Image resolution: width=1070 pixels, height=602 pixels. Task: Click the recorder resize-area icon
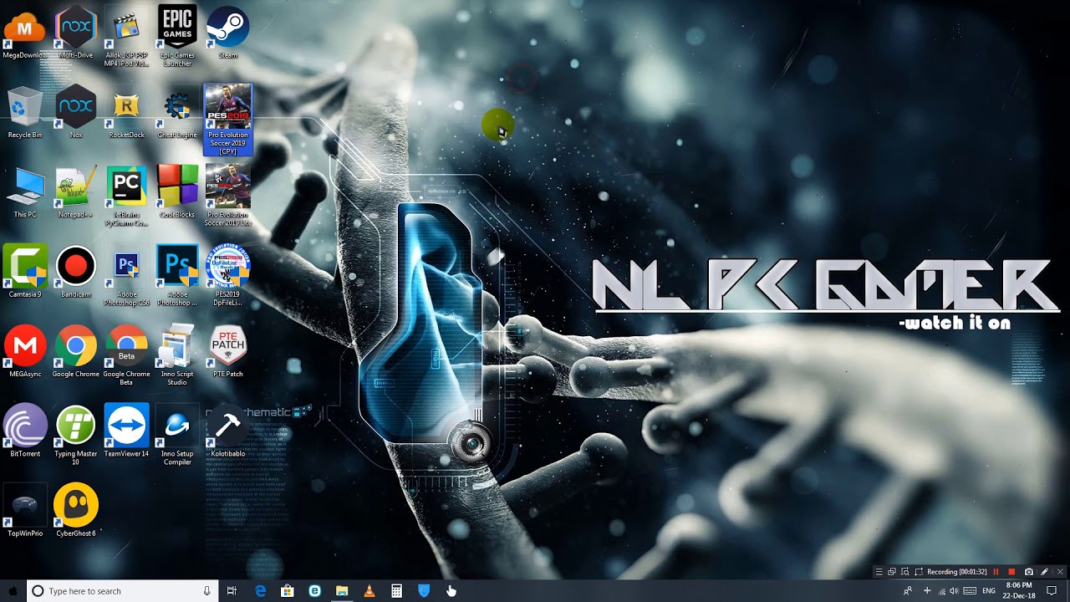[x=919, y=572]
